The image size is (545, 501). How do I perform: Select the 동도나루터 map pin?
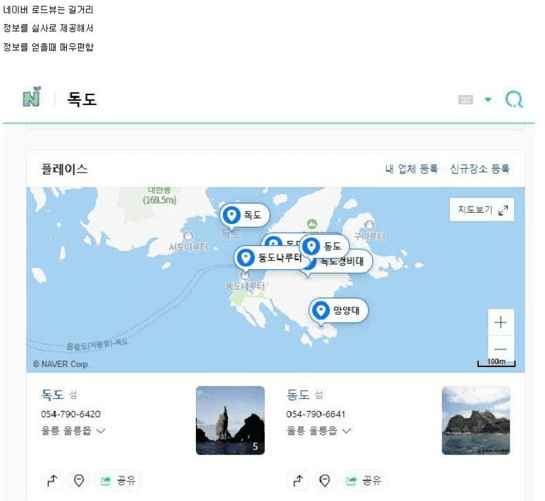point(270,258)
